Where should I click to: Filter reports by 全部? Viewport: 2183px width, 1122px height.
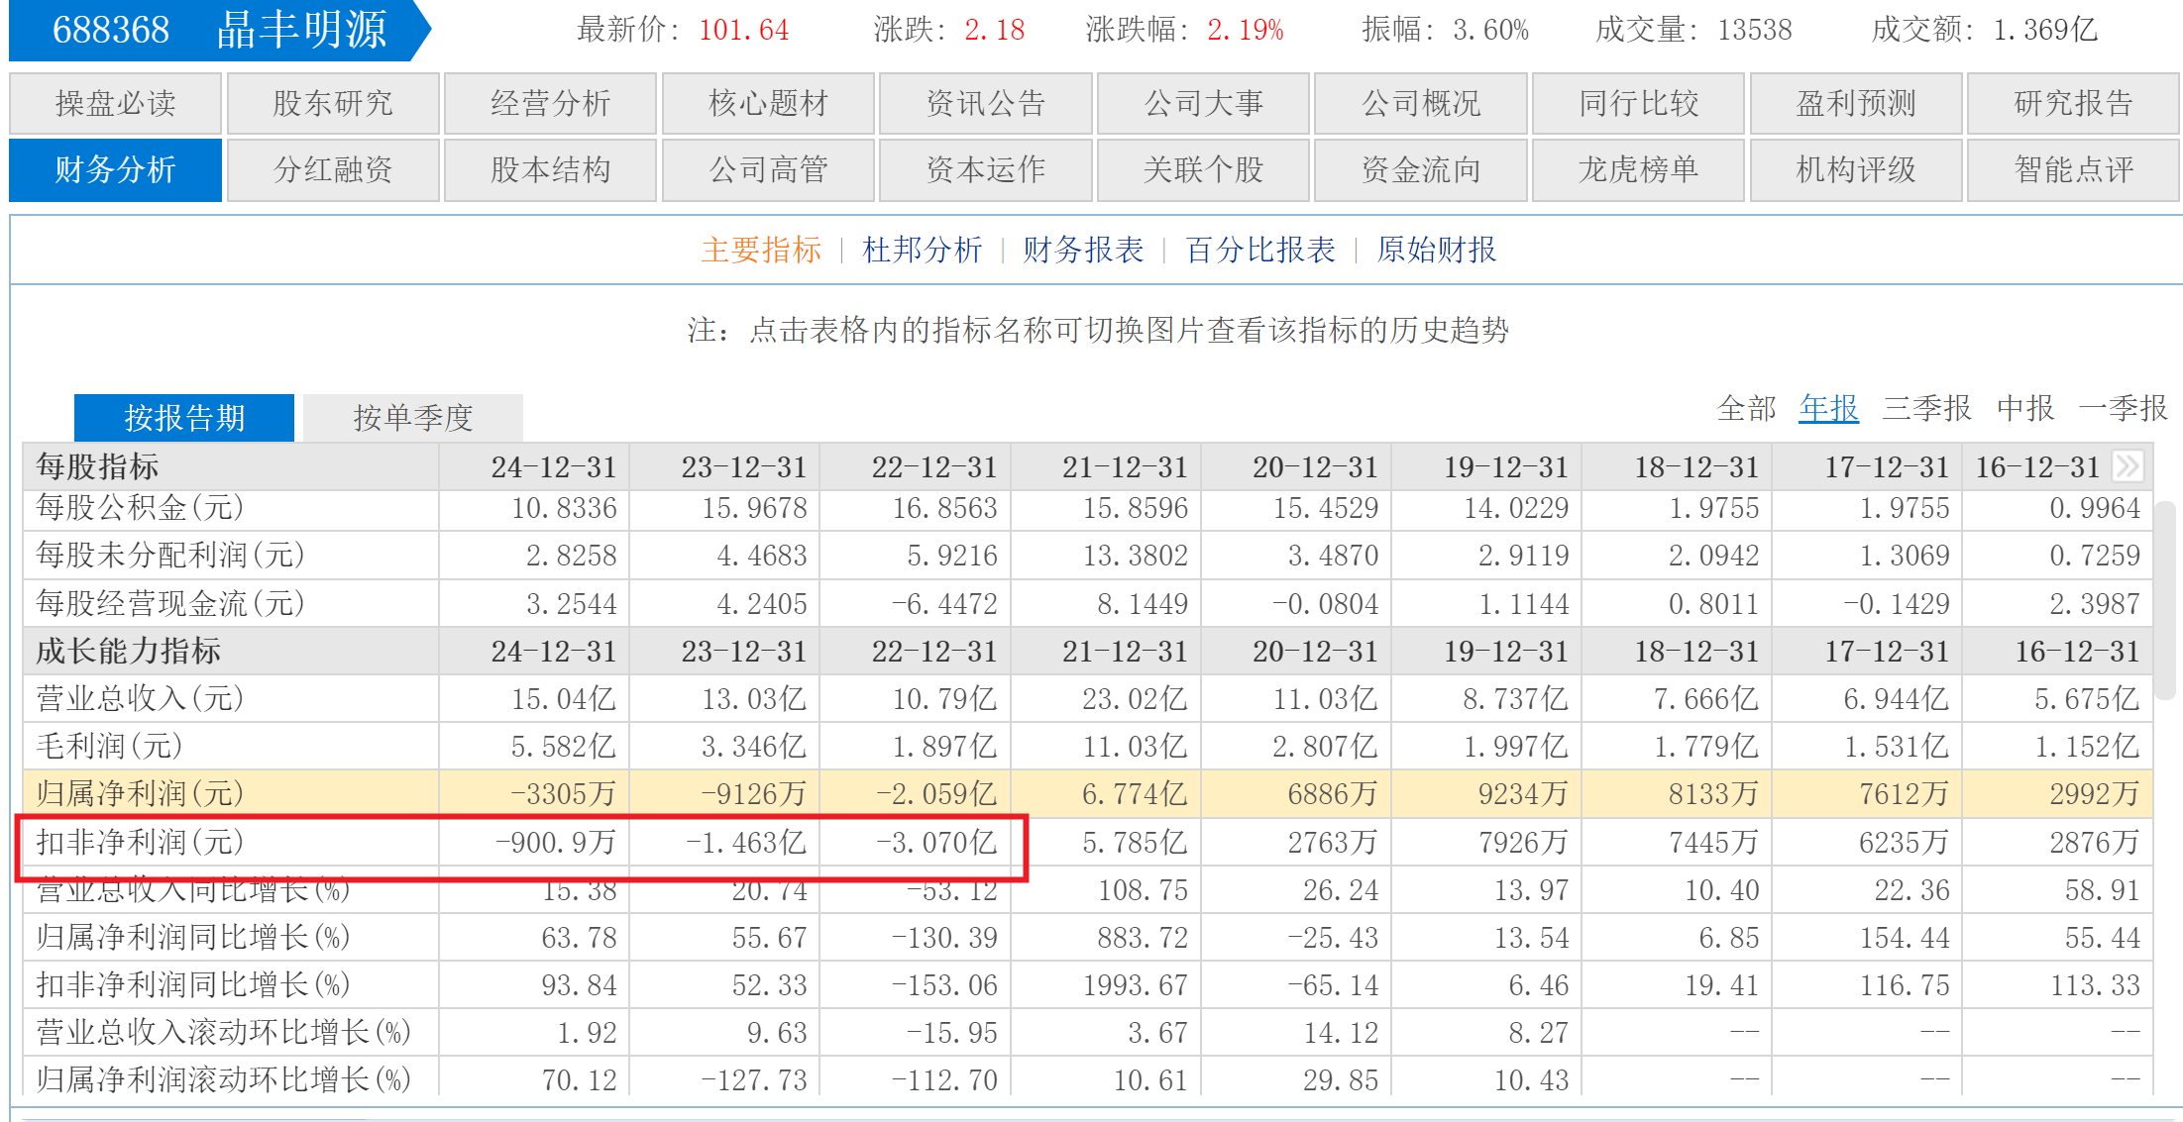[1747, 408]
